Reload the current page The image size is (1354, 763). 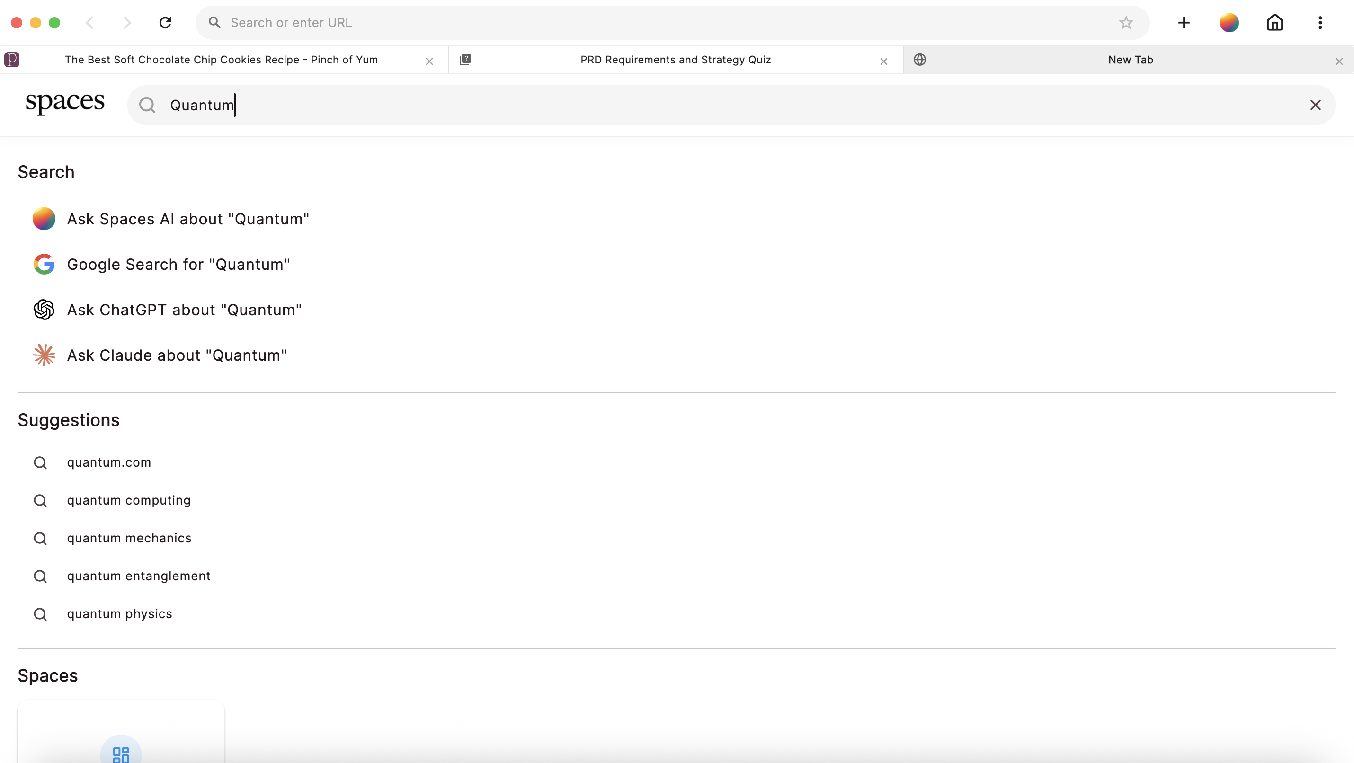[x=165, y=22]
